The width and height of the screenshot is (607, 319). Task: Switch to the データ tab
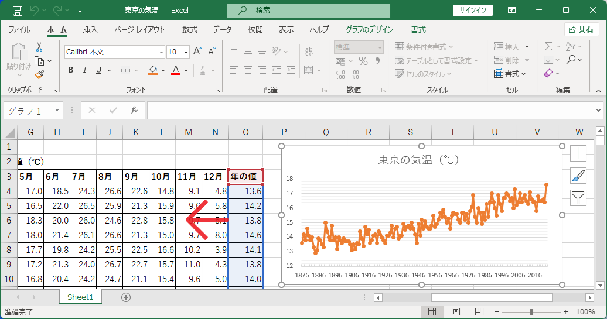tap(222, 30)
